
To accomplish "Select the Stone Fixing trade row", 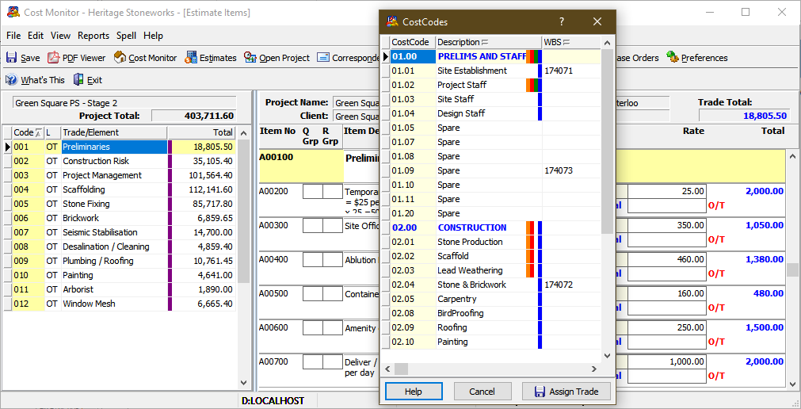I will click(x=120, y=204).
